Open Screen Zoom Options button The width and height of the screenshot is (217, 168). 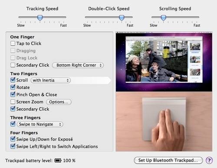(59, 102)
